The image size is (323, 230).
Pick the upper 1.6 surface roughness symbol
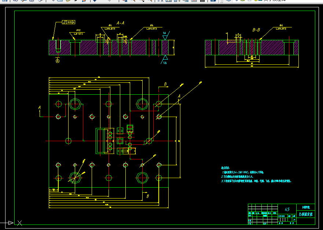pyautogui.click(x=165, y=36)
